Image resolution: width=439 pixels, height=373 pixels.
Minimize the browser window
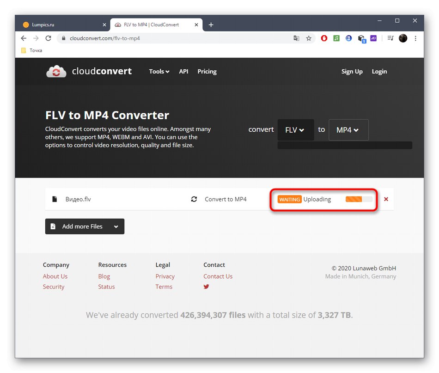point(379,21)
